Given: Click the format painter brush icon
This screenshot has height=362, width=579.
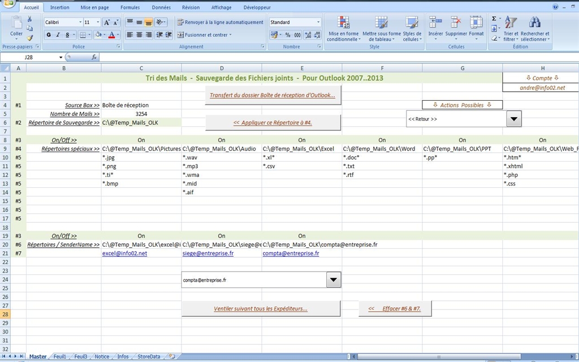Looking at the screenshot, I should point(30,38).
